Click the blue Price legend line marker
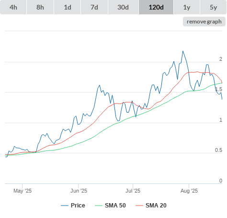 point(65,206)
